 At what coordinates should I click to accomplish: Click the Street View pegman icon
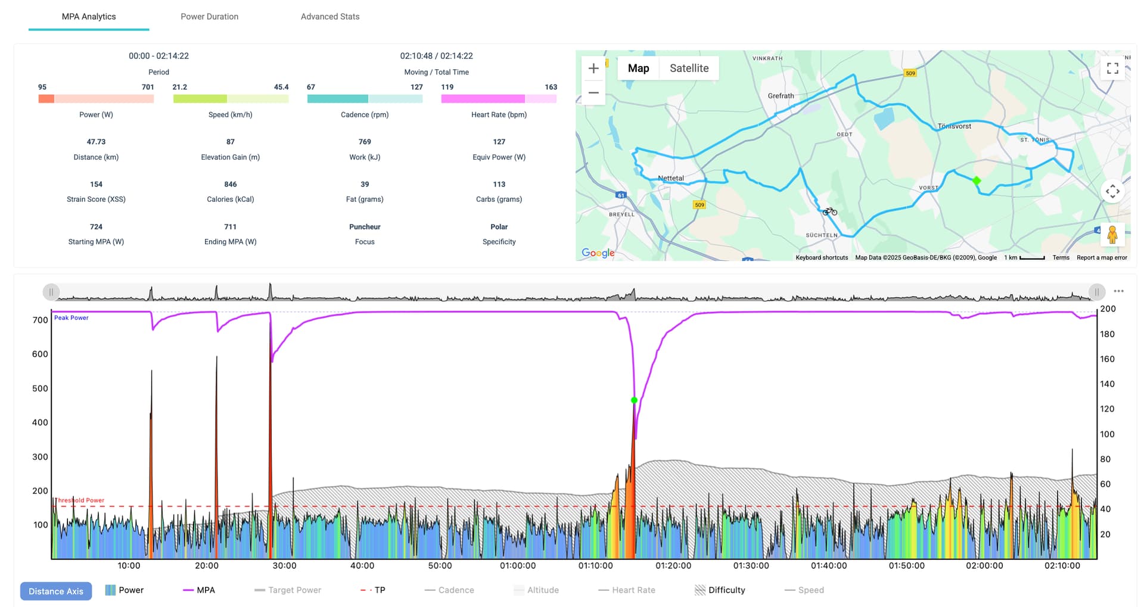[1112, 235]
